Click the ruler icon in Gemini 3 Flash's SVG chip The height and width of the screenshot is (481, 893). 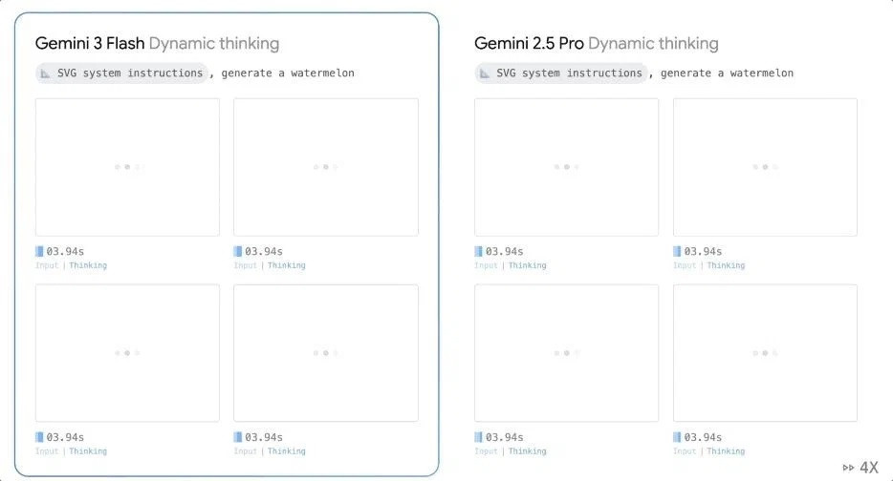click(46, 73)
